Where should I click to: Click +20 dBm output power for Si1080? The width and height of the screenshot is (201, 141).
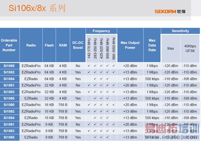coord(130,105)
